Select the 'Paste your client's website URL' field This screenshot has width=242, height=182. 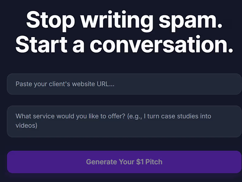(121, 84)
